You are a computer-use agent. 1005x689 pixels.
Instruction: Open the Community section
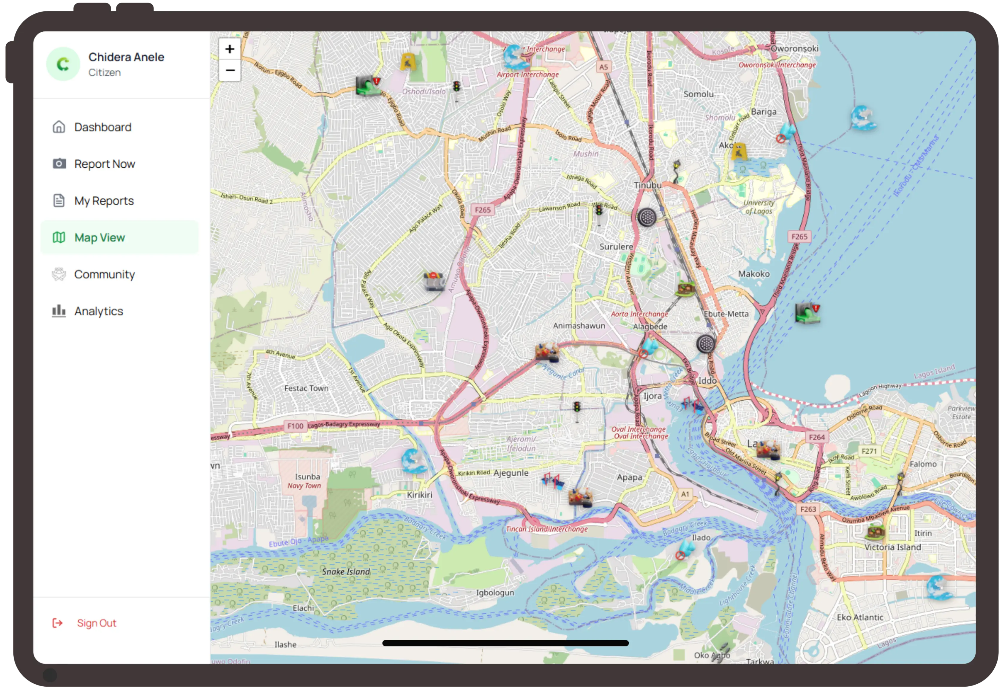point(104,274)
